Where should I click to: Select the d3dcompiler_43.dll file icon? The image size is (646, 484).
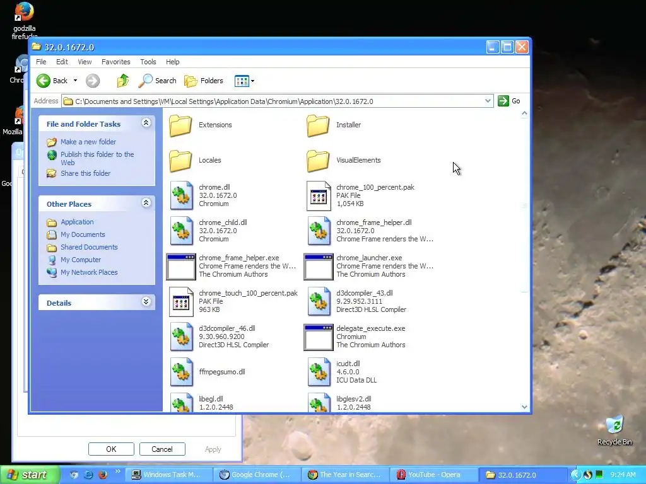tap(319, 302)
